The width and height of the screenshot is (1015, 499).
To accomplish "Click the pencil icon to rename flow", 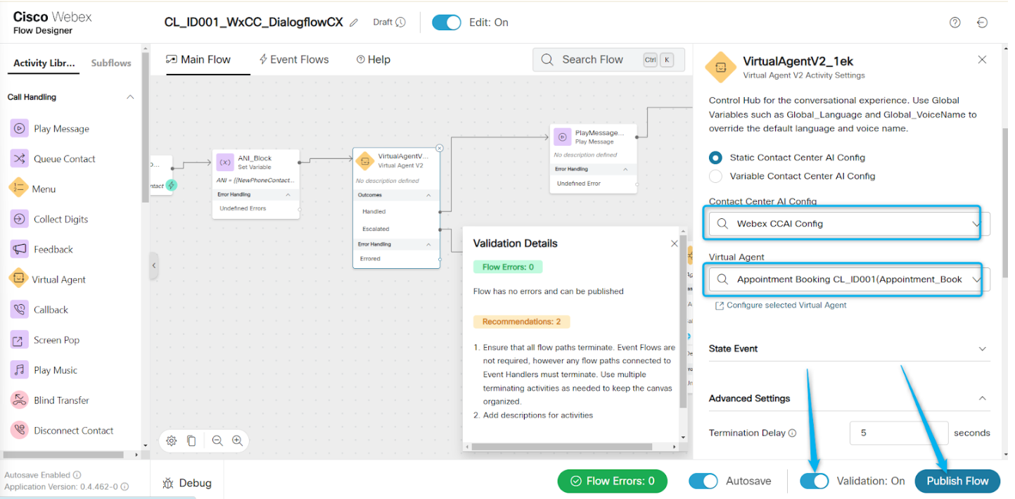I will click(354, 23).
